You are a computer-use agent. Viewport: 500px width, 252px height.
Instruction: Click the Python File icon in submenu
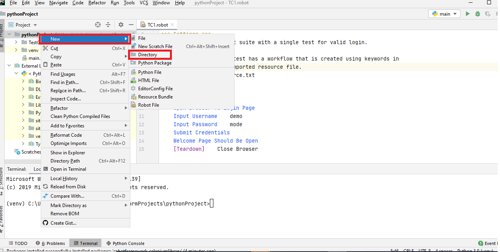[x=134, y=72]
